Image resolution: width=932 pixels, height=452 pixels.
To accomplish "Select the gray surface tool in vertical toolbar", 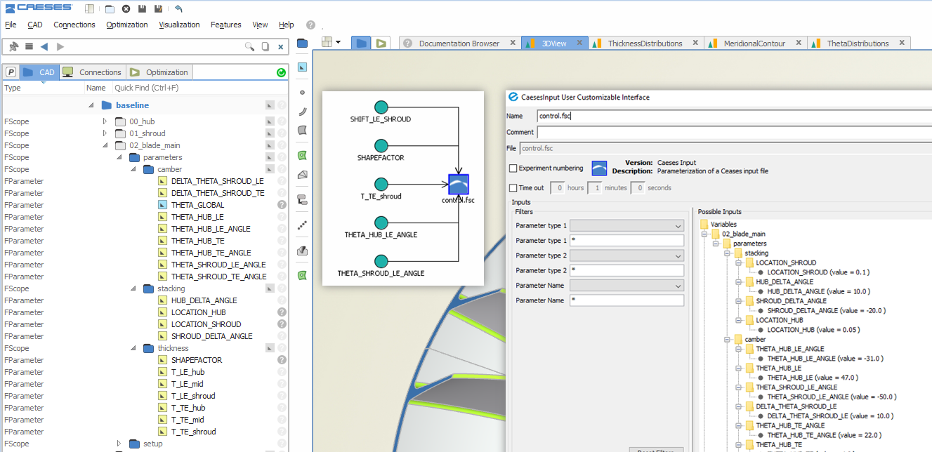I will tap(303, 130).
